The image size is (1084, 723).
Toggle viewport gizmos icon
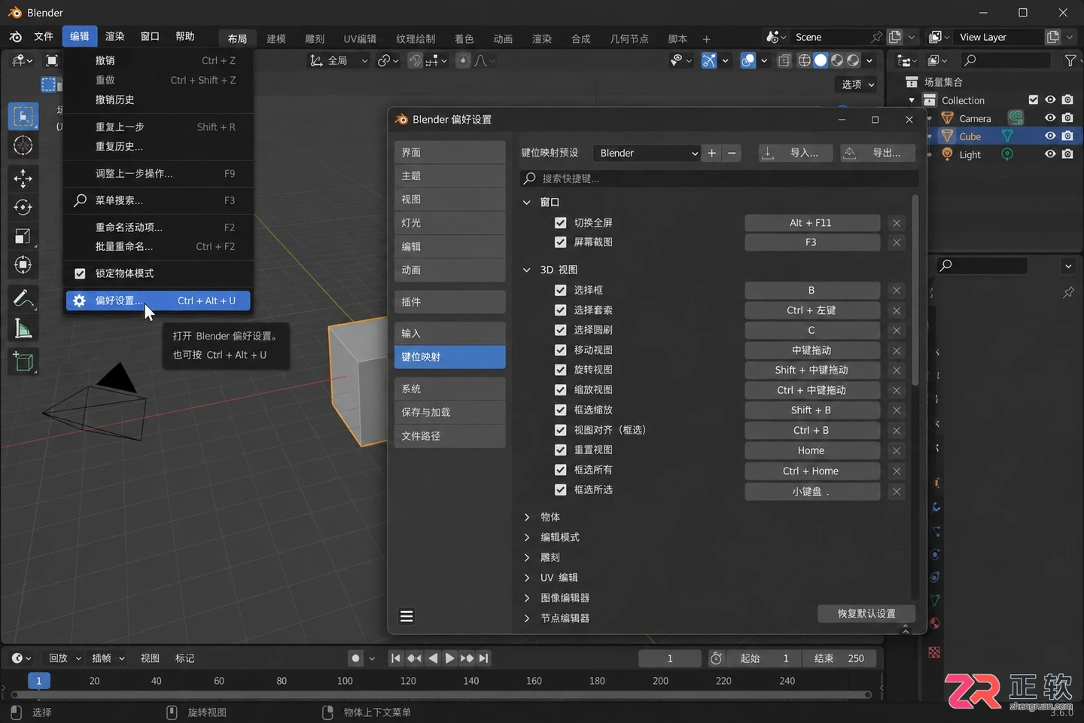click(x=709, y=60)
